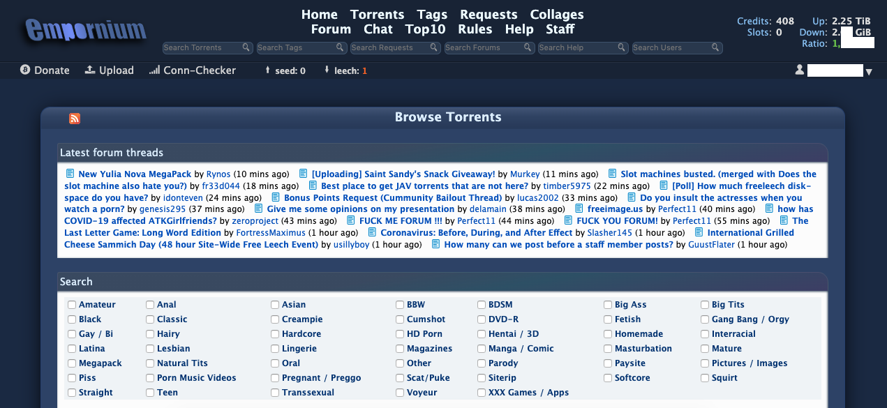Open user GuustFlater profile link
The image size is (887, 408).
pos(711,245)
